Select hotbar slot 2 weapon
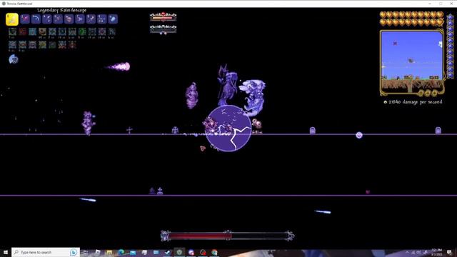457x257 pixels. coord(25,19)
